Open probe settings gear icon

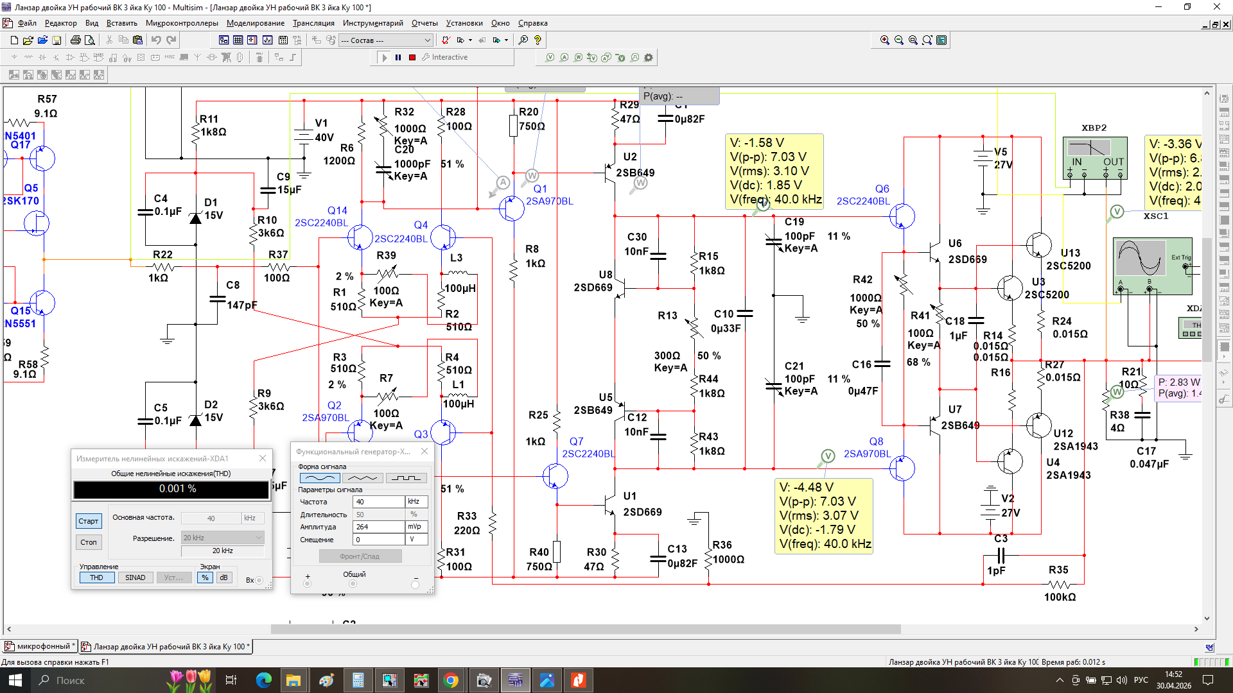click(649, 57)
